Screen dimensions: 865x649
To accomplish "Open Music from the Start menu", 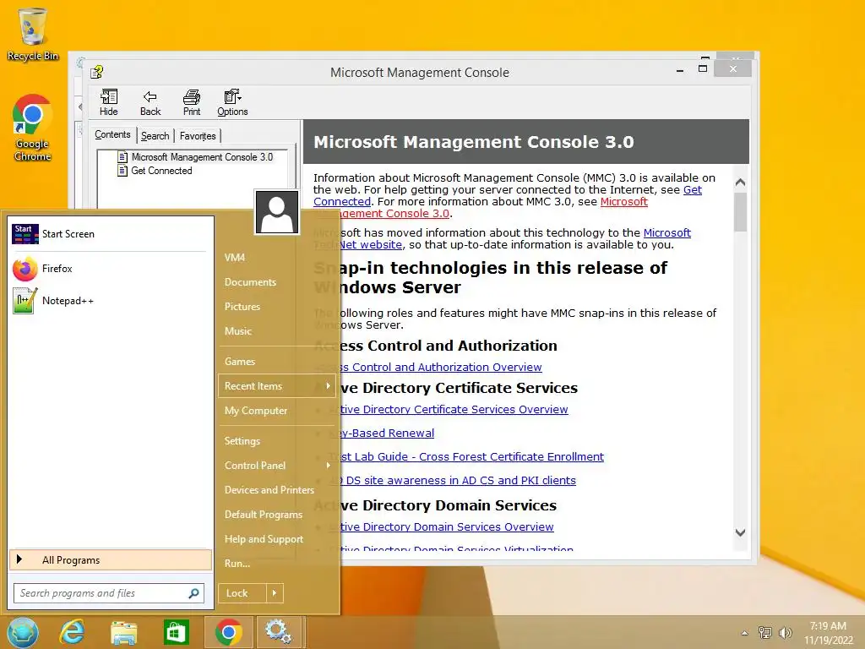I will tap(237, 331).
